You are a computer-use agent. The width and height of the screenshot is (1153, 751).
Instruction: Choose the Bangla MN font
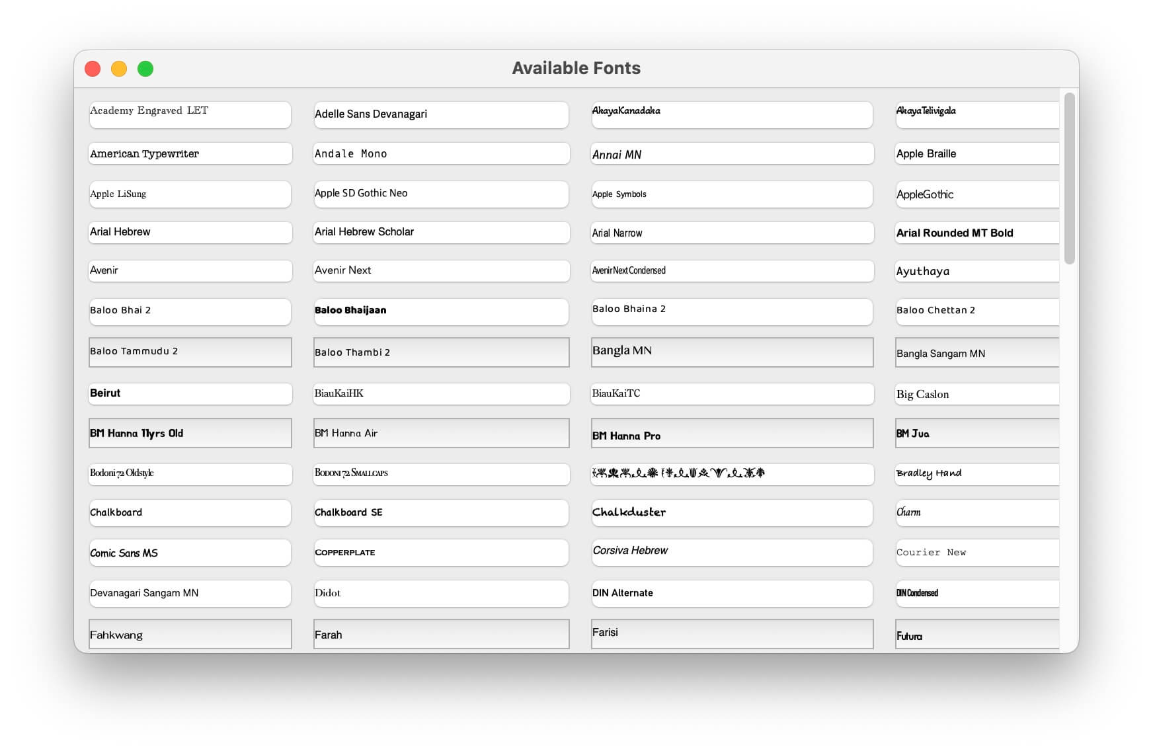(732, 352)
